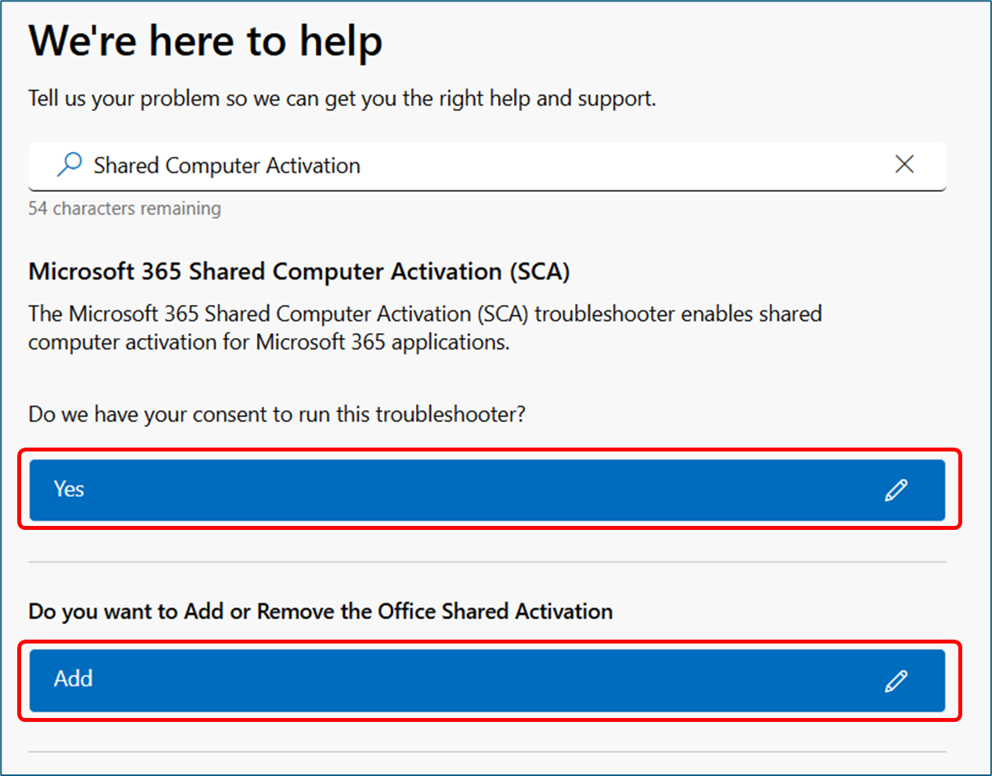This screenshot has height=776, width=992.
Task: Click the word 'Add' on the blue bar
Action: pos(73,679)
